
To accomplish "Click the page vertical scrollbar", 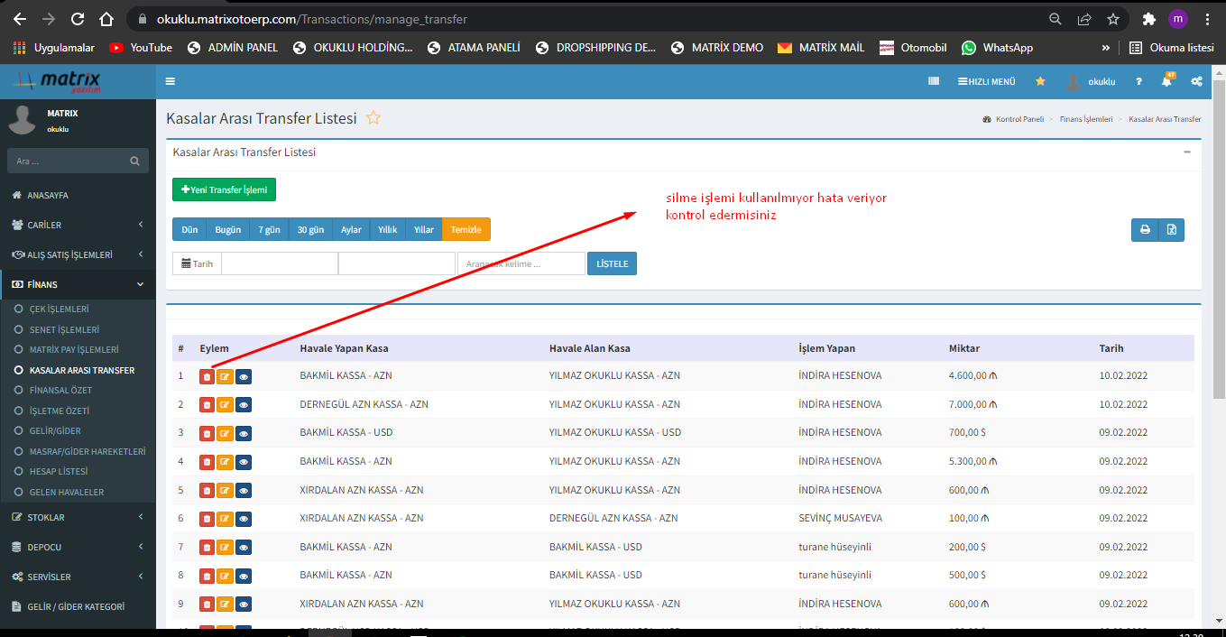I will click(1219, 271).
